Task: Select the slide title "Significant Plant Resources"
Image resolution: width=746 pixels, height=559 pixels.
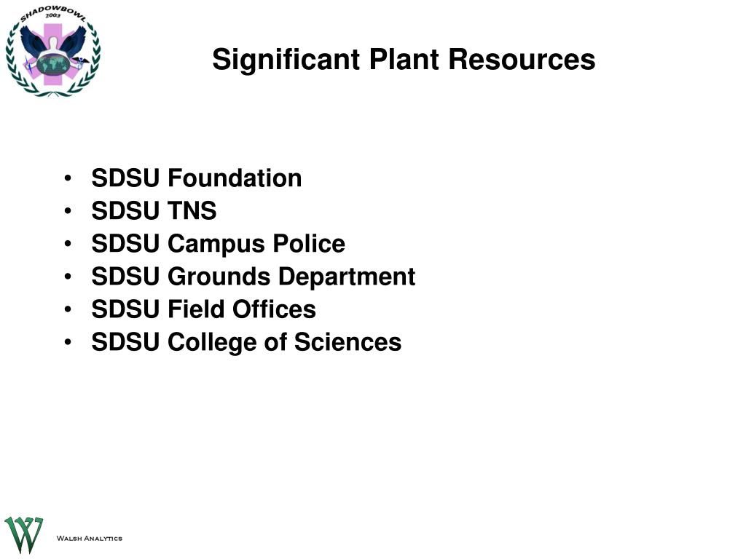Action: [x=404, y=60]
